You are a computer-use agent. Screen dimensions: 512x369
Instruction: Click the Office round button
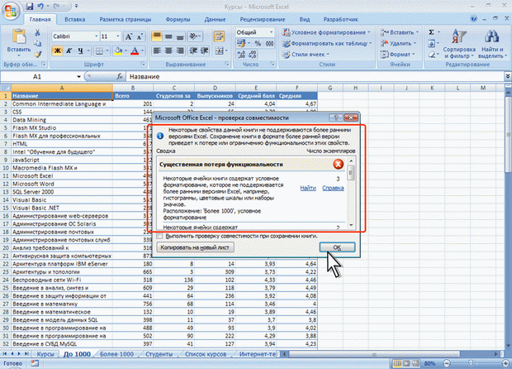coord(11,11)
